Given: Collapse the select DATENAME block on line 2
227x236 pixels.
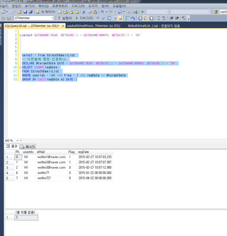Looking at the screenshot, I should pos(20,35).
